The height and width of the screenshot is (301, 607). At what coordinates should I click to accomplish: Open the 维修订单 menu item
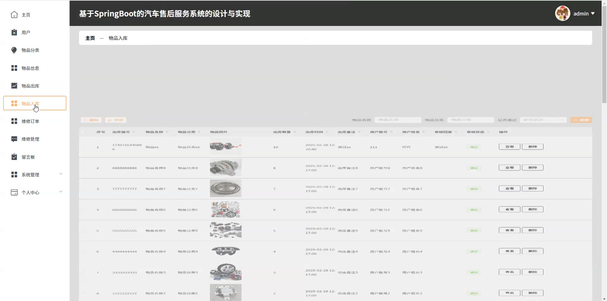[x=30, y=121]
